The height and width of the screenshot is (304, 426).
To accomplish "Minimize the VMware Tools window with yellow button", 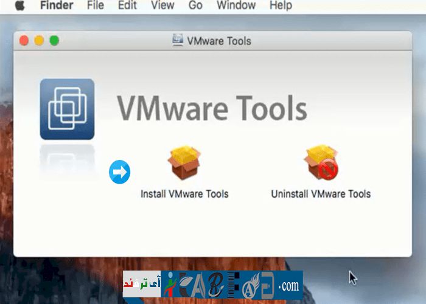I will pos(39,41).
